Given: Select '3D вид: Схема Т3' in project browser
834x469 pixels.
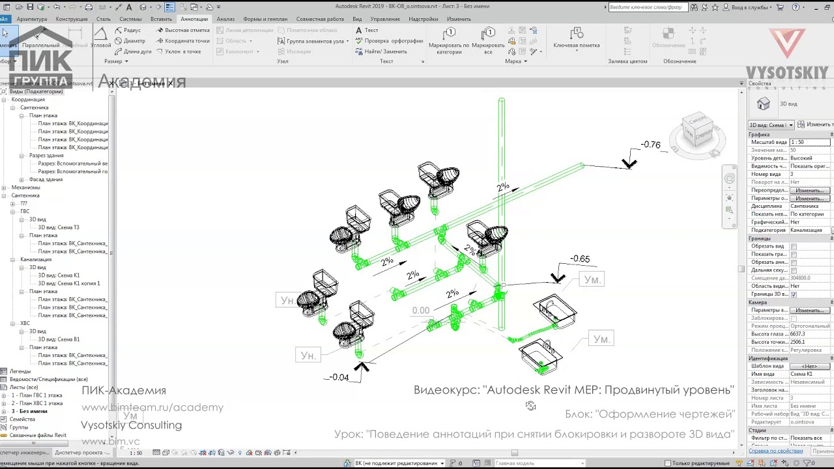Looking at the screenshot, I should tap(59, 227).
